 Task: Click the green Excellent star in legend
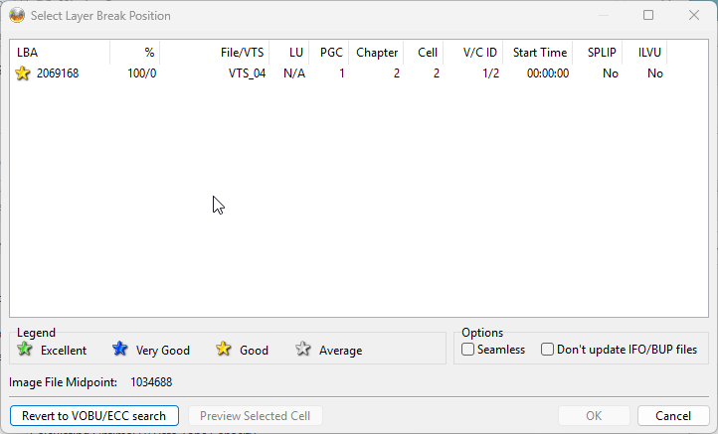click(25, 349)
